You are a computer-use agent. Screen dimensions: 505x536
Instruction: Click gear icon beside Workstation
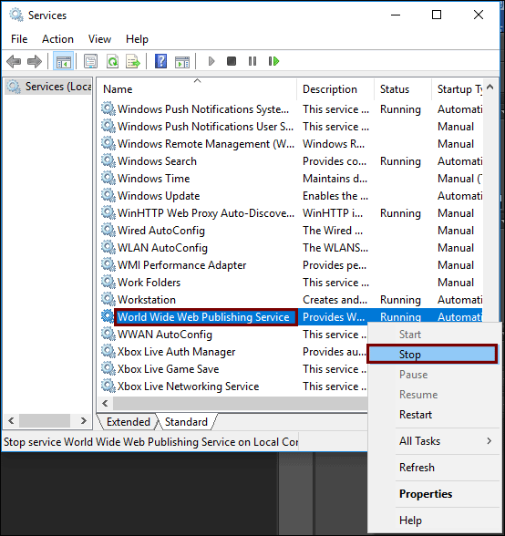pos(108,299)
